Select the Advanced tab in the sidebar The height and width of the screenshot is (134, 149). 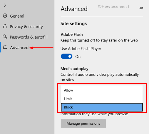19,48
